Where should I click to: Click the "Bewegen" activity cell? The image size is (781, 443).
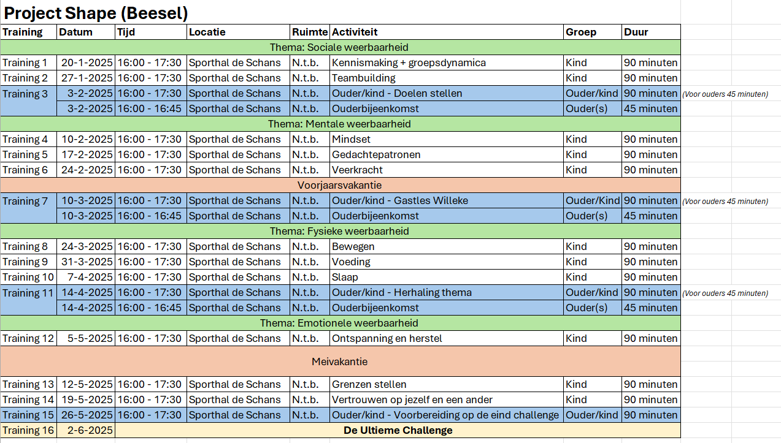point(447,246)
